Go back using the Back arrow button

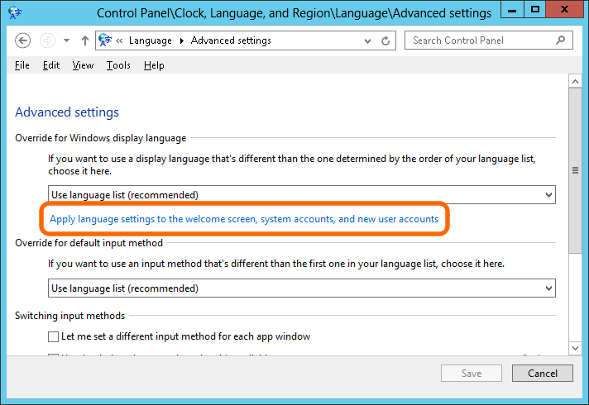click(23, 40)
